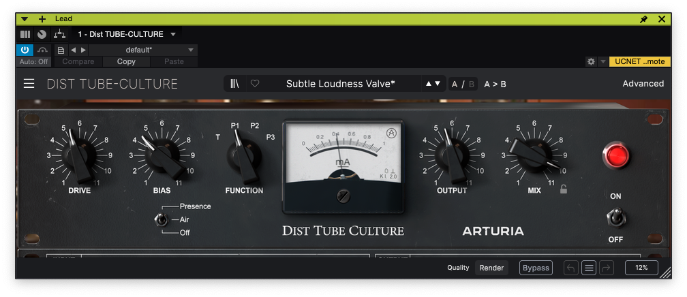Select next preset with down arrow
Viewport: 687px width, 297px height.
[x=438, y=84]
